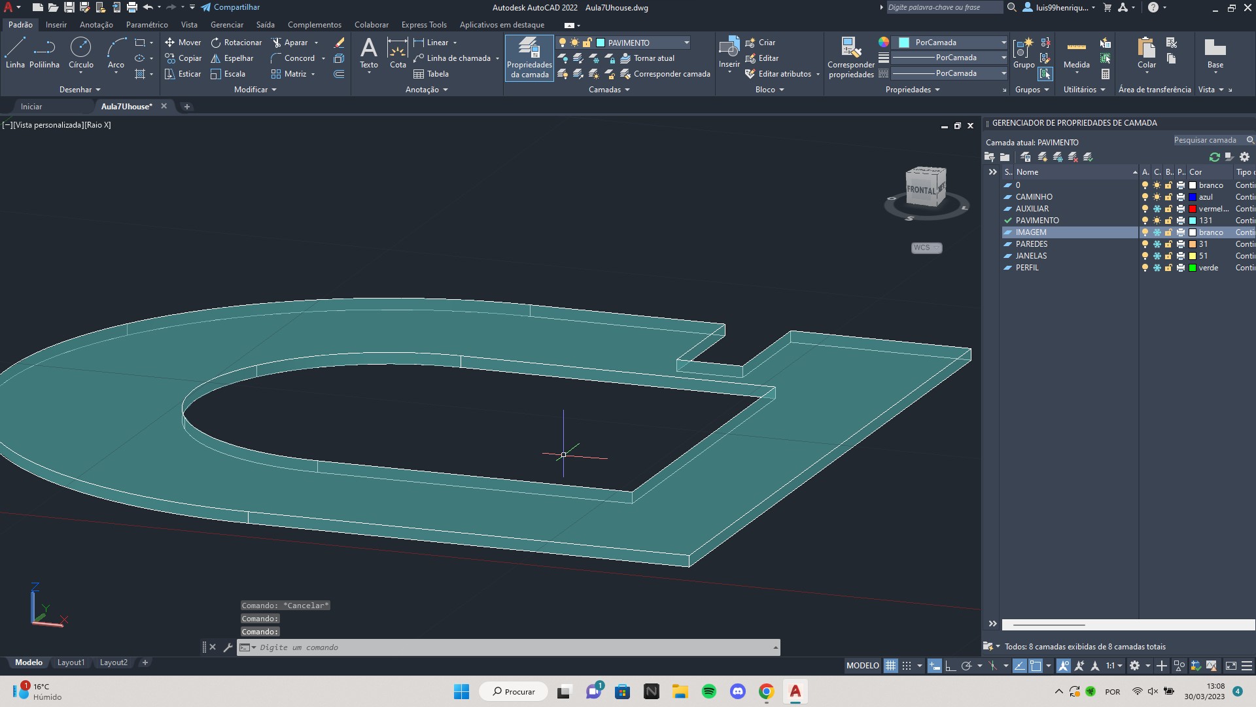Click the WCS coordinate button
Screen dimensions: 1256x707
[x=926, y=247]
